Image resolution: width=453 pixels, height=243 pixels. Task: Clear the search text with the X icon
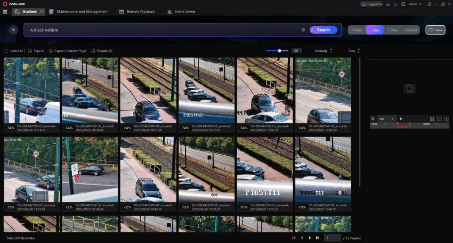[303, 30]
